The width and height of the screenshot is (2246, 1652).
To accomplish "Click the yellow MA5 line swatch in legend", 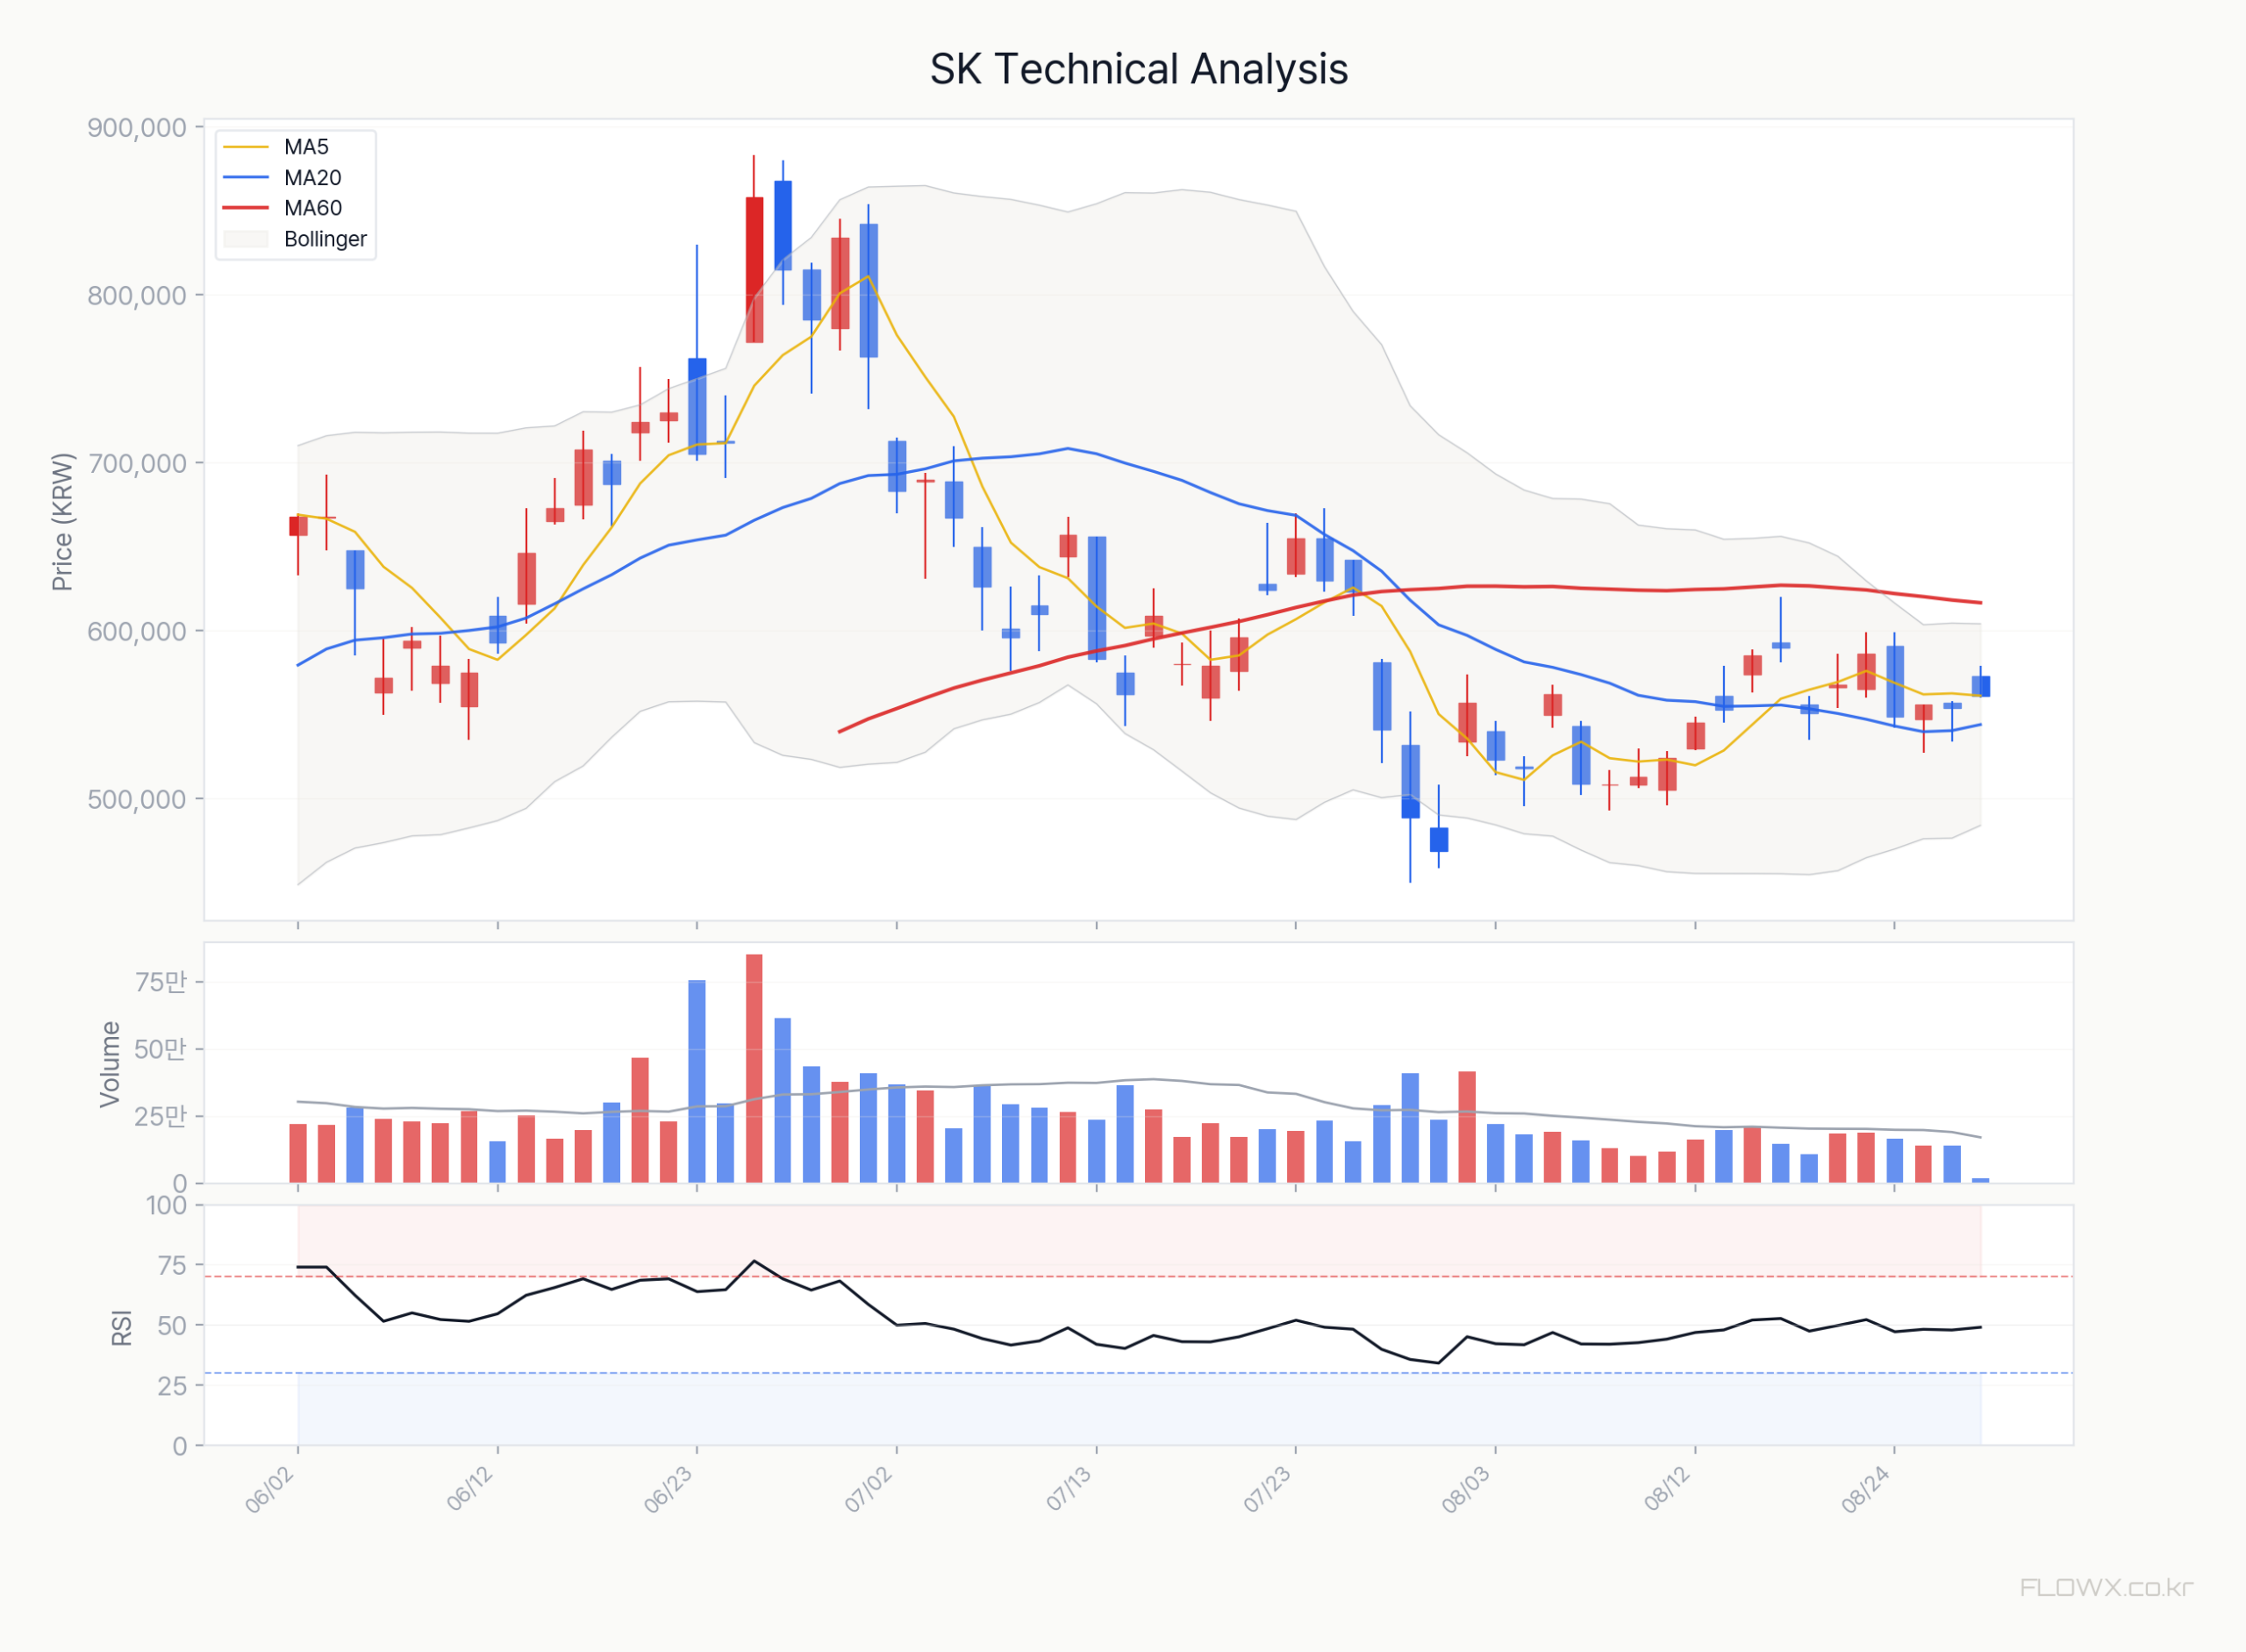I will coord(246,147).
